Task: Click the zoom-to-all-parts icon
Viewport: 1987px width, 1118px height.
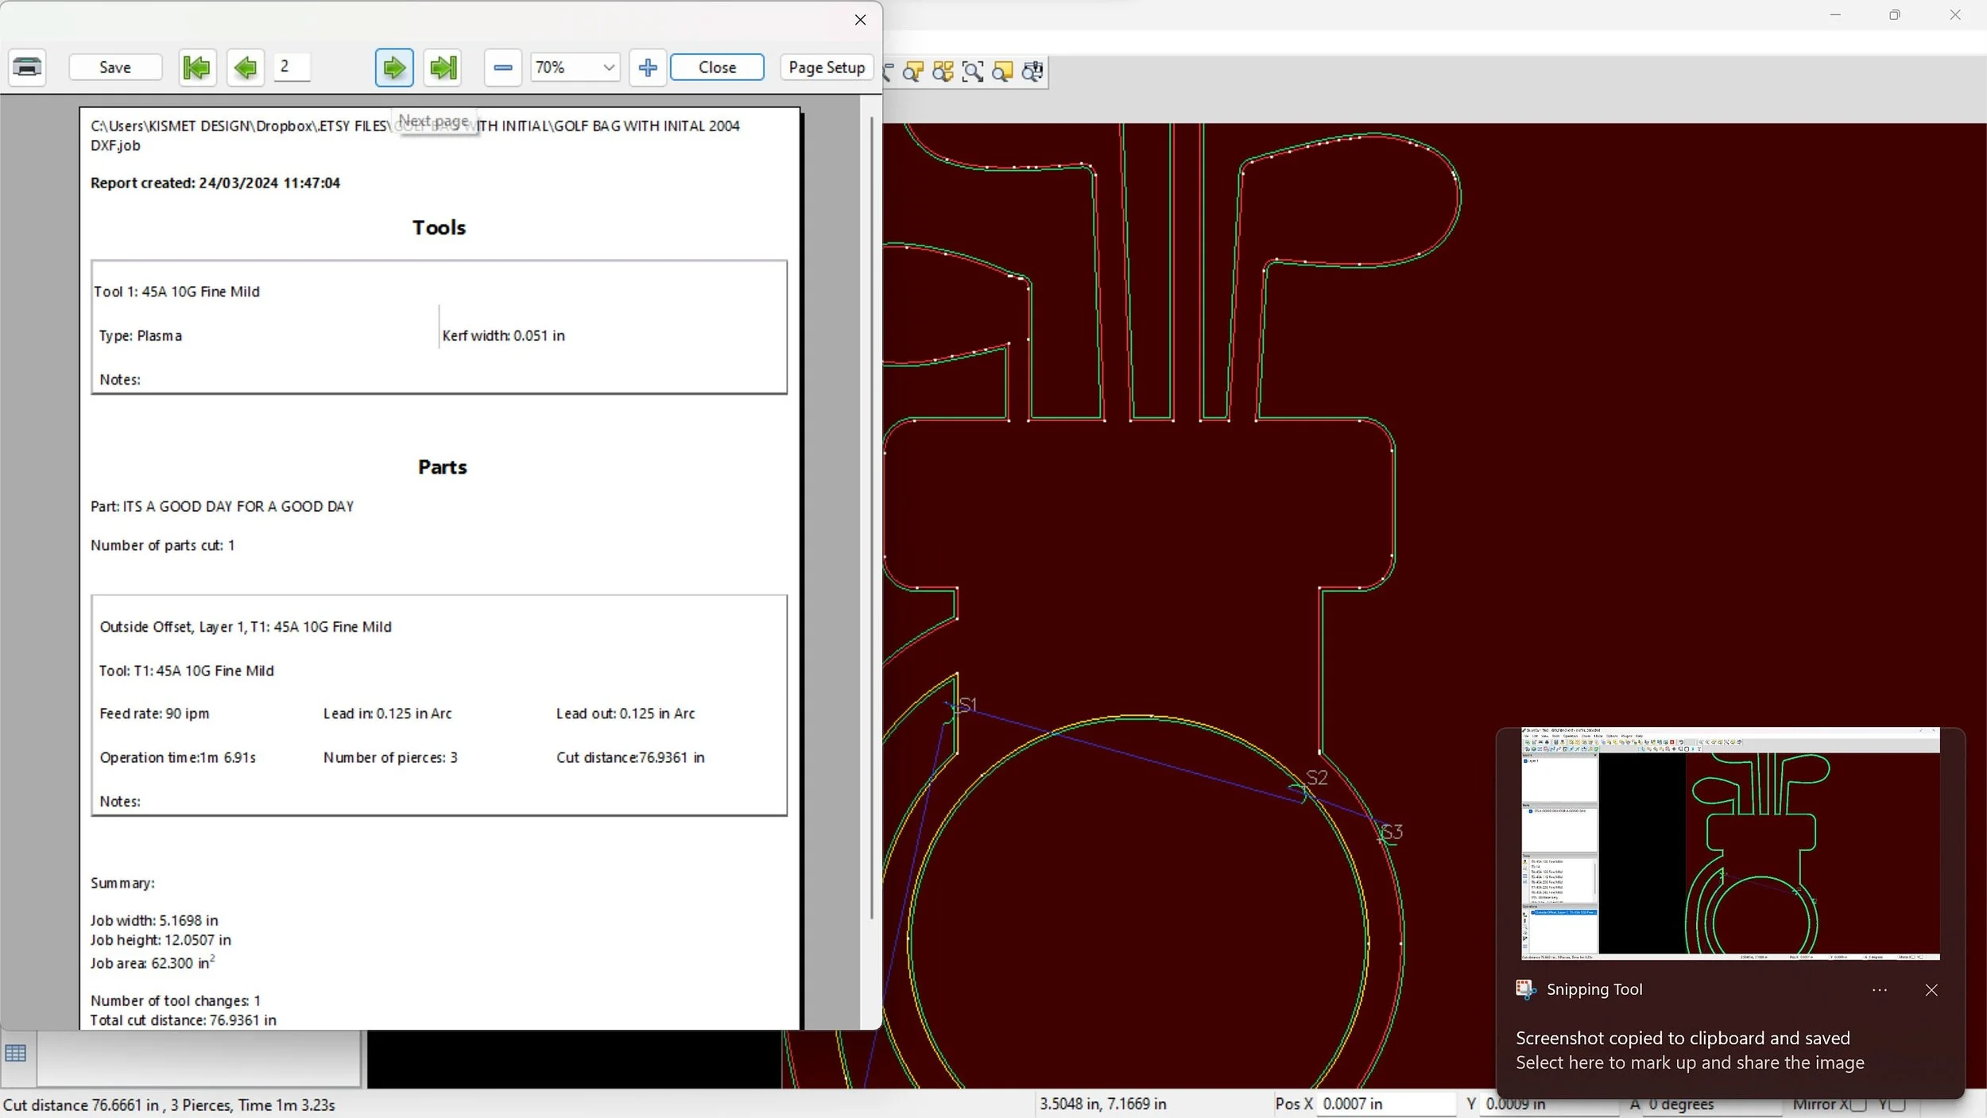Action: coord(943,72)
